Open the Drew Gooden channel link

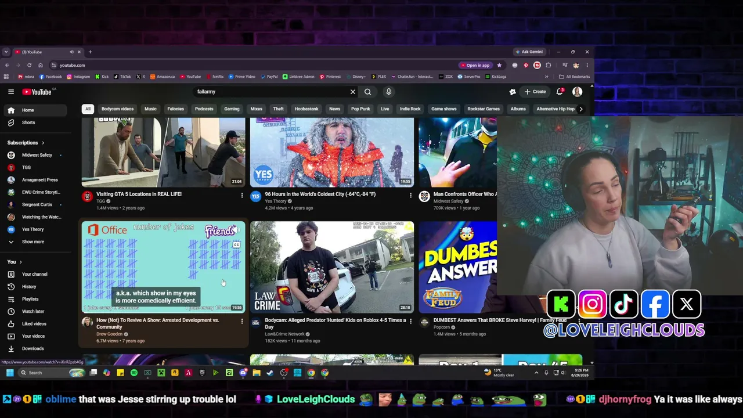click(x=109, y=334)
